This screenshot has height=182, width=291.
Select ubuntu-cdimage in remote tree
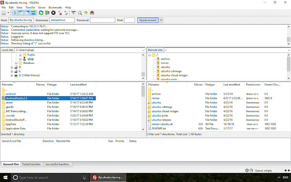coord(171,71)
